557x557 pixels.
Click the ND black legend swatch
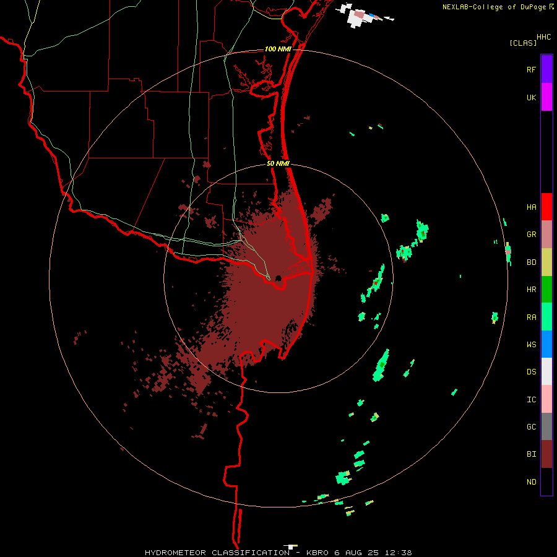coord(546,481)
